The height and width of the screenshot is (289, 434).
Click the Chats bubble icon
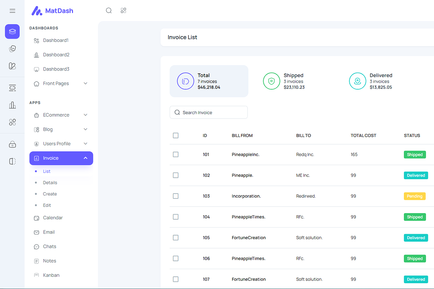(x=36, y=247)
